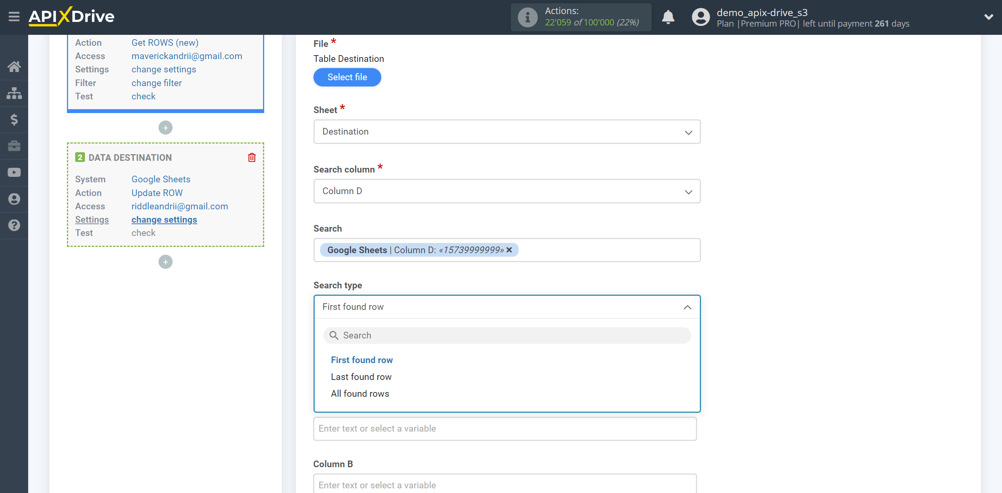Open the hamburger menu
This screenshot has height=493, width=1002.
click(x=14, y=17)
